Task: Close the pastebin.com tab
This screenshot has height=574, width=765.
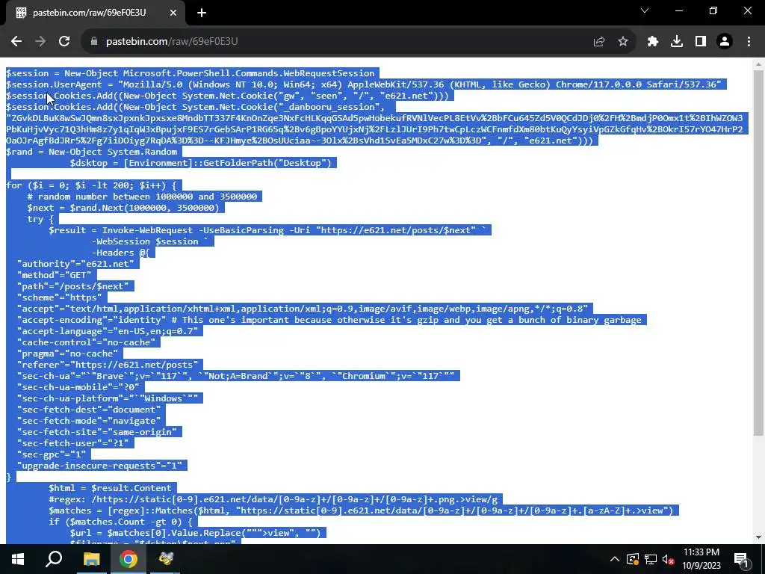Action: [173, 13]
